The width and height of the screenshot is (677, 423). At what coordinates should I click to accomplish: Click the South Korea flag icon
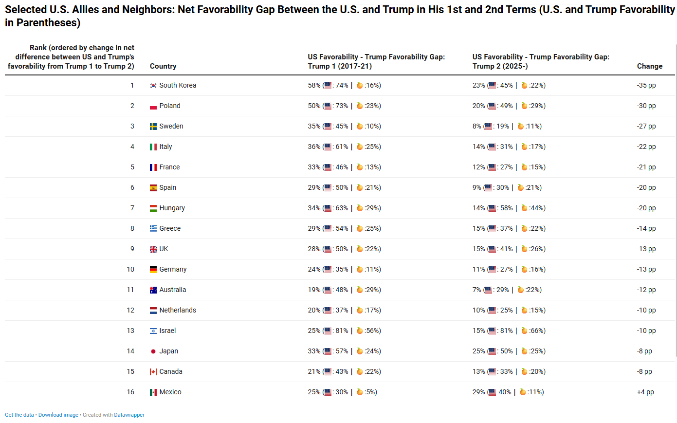[x=153, y=86]
